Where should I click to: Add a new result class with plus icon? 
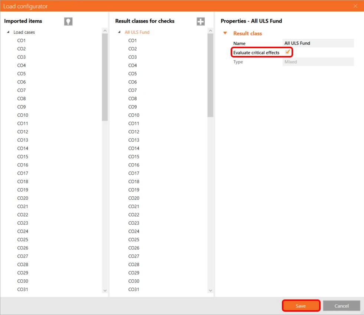(x=201, y=21)
